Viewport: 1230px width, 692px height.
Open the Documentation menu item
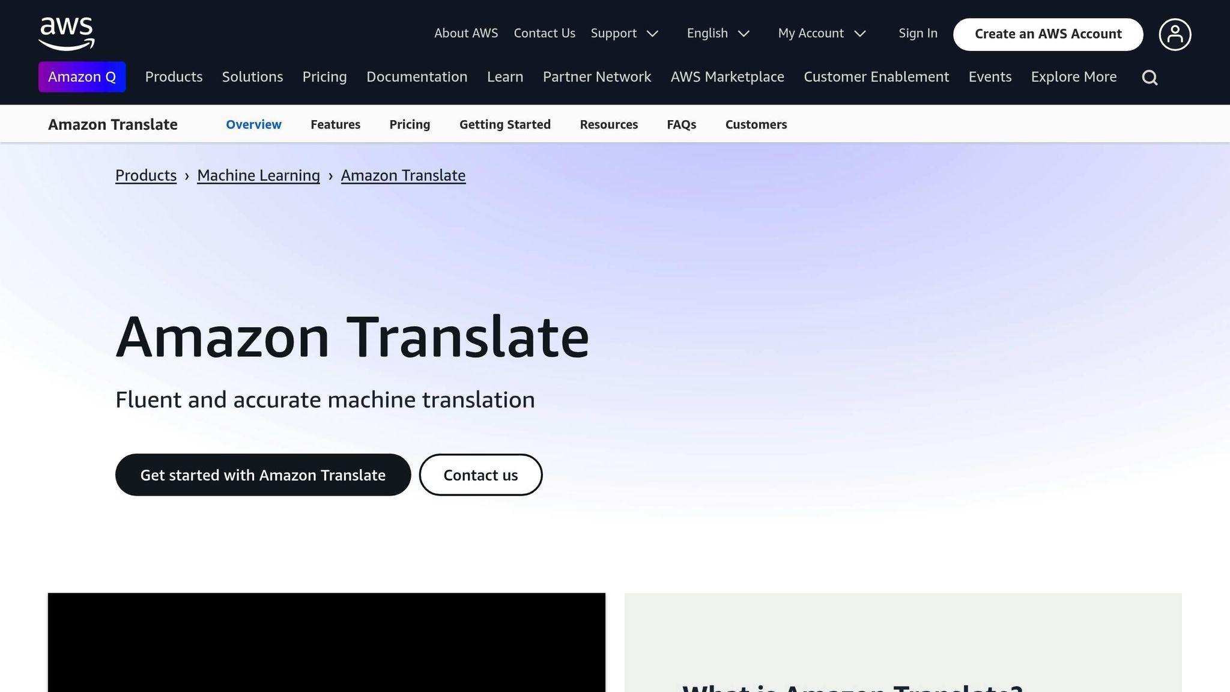coord(417,77)
